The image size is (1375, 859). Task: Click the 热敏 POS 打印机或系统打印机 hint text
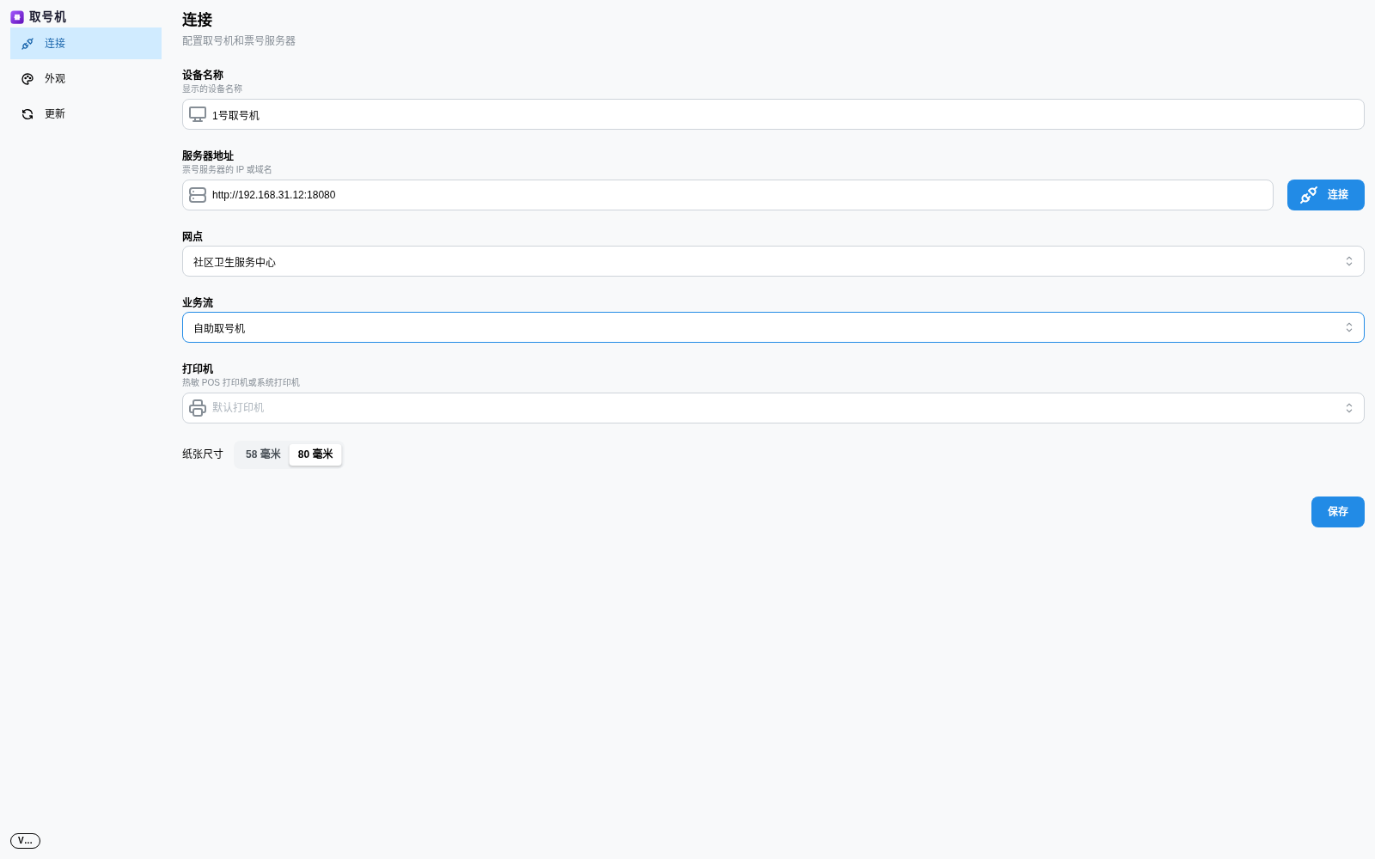click(x=241, y=382)
